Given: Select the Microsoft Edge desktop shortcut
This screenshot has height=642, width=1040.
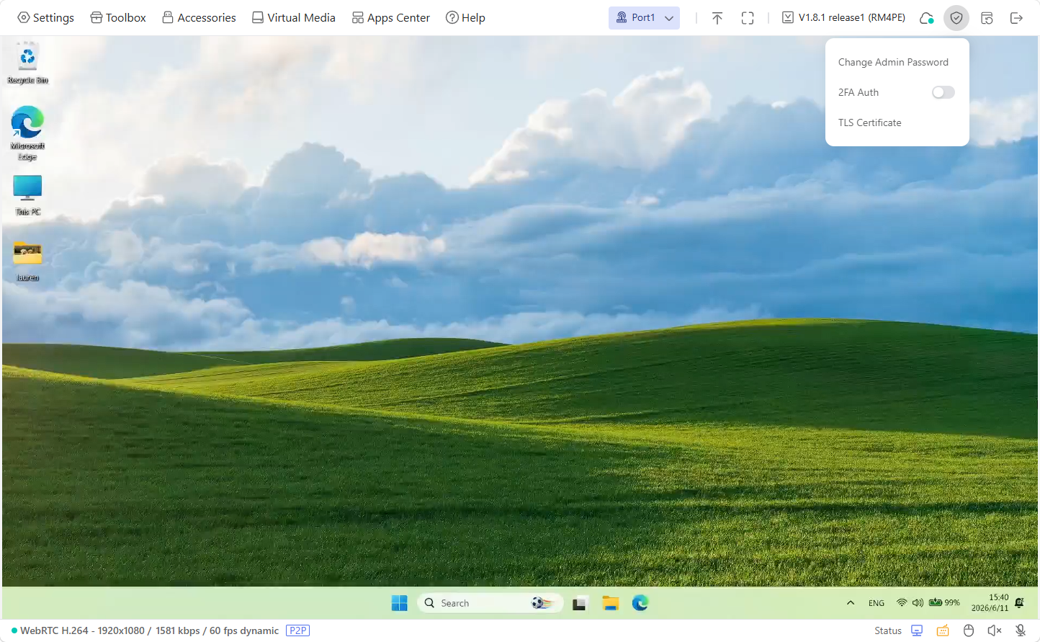Looking at the screenshot, I should point(27,133).
